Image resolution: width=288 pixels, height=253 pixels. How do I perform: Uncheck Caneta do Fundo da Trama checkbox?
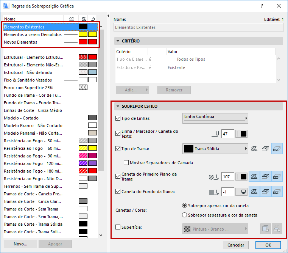tap(118, 191)
